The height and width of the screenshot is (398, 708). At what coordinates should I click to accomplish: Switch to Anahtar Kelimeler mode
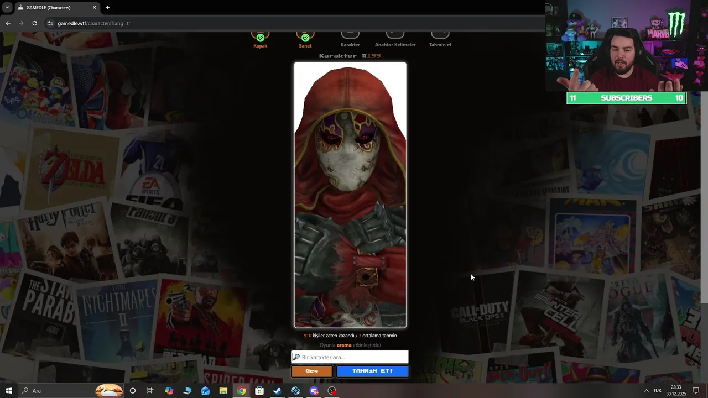click(395, 40)
